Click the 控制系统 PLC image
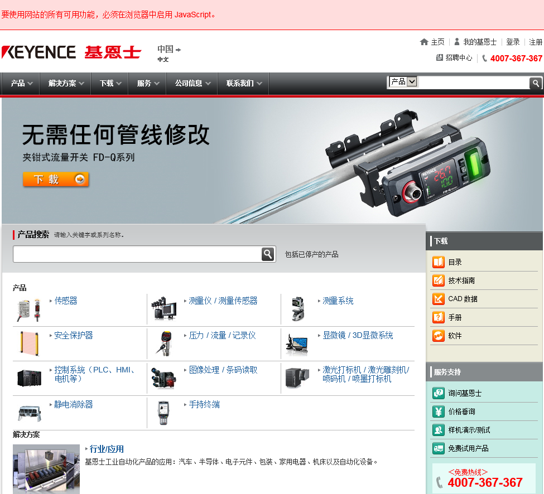 (30, 378)
